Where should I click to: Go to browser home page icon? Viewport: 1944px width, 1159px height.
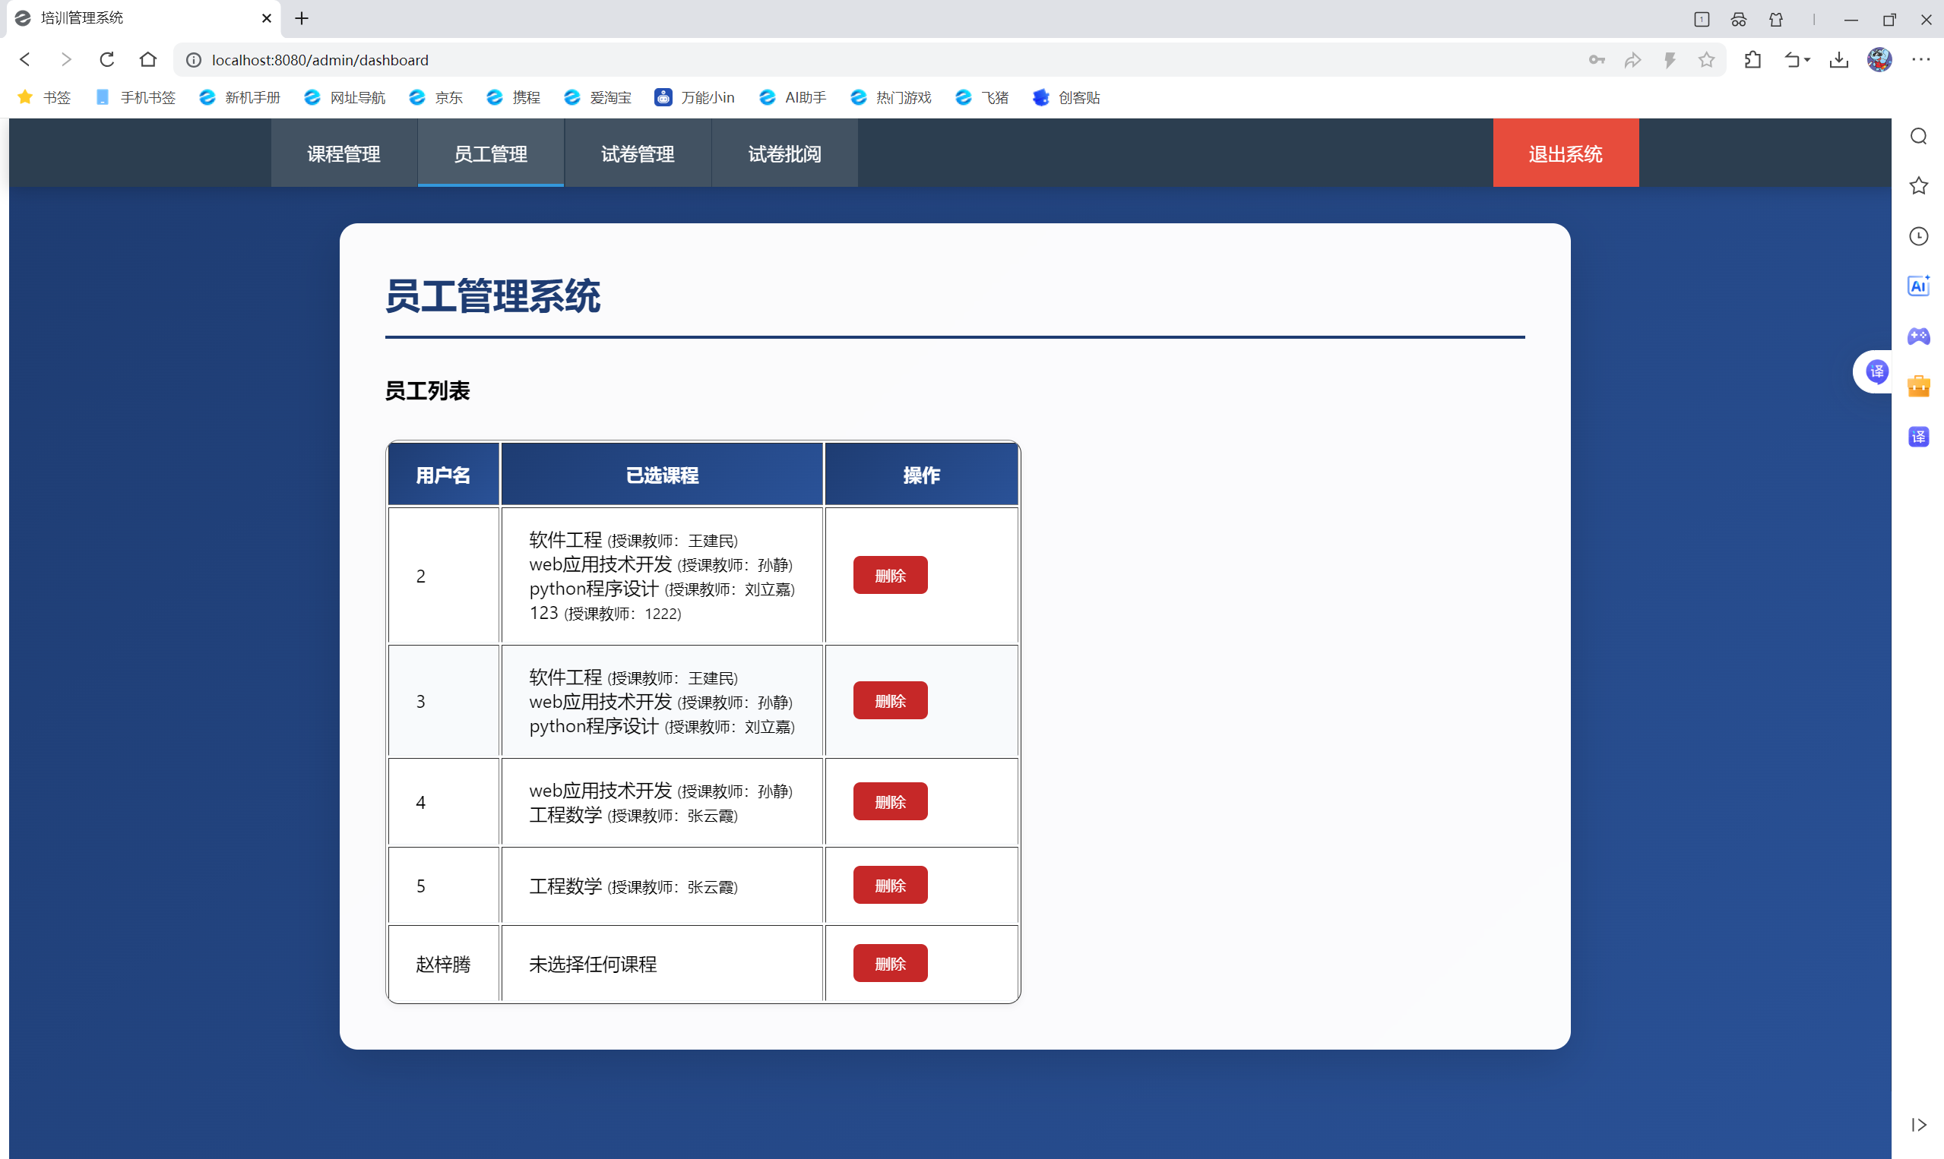pyautogui.click(x=147, y=59)
